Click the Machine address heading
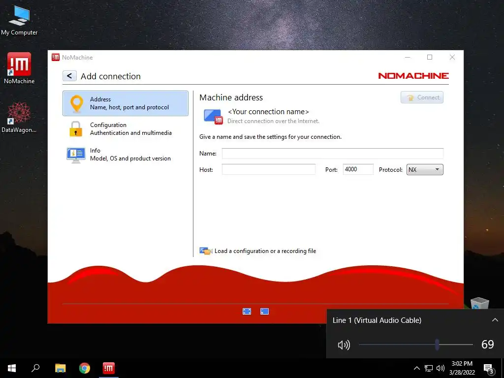The image size is (504, 378). pyautogui.click(x=231, y=97)
